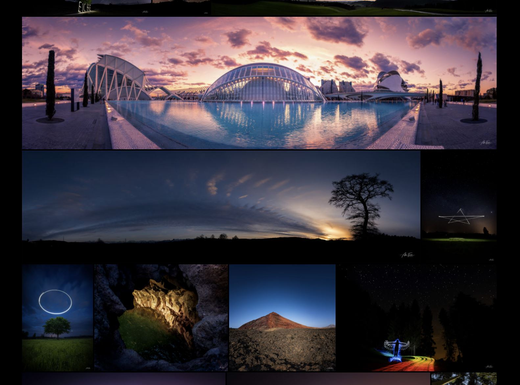Viewport: 520px width, 385px height.
Task: Open the futuristic domed building sunset panorama
Action: tap(259, 83)
